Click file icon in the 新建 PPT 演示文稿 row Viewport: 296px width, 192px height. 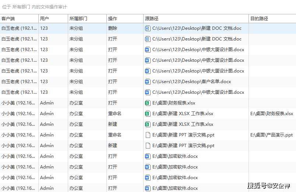(x=148, y=146)
